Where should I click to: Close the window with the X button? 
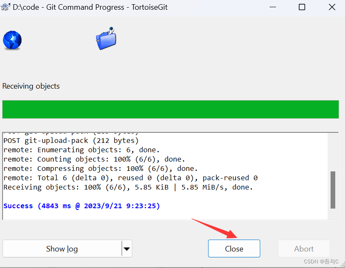332,7
